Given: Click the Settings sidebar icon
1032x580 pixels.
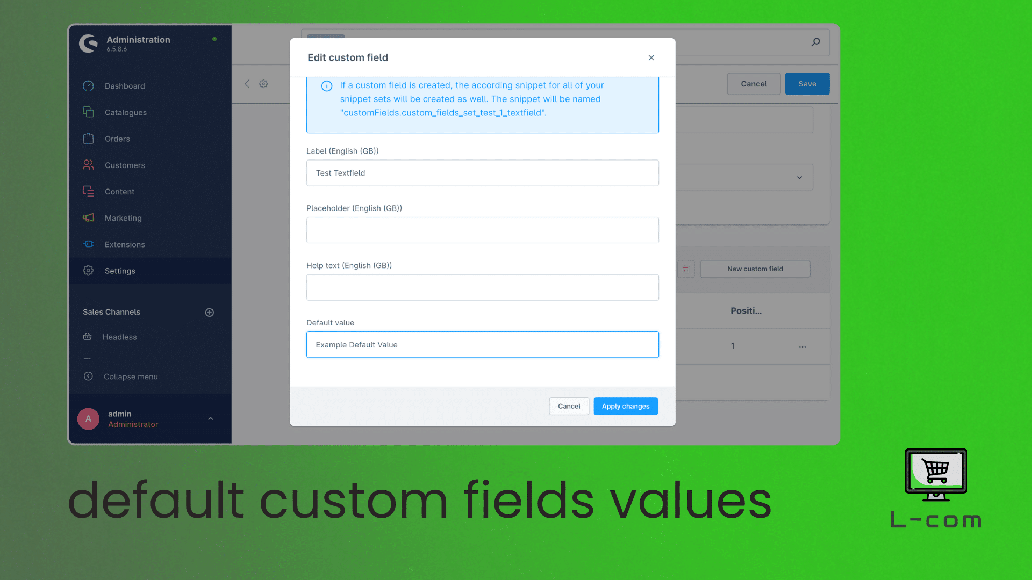Looking at the screenshot, I should (x=88, y=270).
